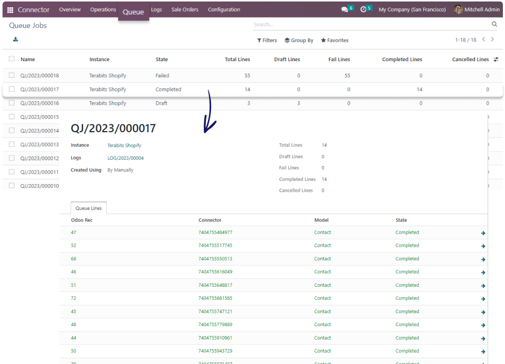505x364 pixels.
Task: Open arrow for queue line 51
Action: [483, 286]
